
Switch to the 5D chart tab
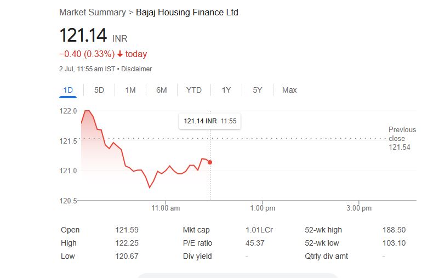click(99, 90)
